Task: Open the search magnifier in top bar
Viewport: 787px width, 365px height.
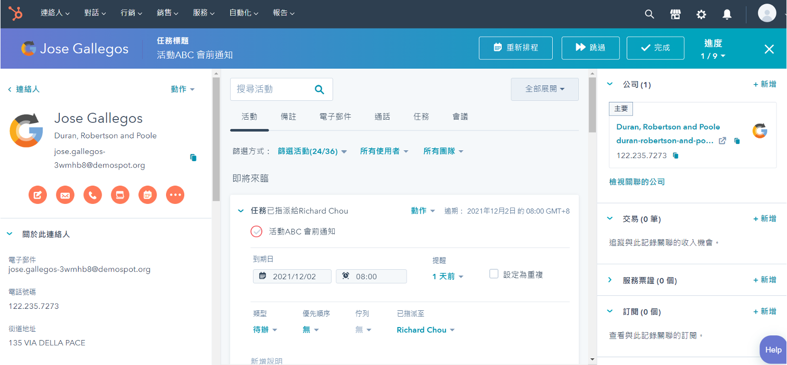Action: [650, 14]
